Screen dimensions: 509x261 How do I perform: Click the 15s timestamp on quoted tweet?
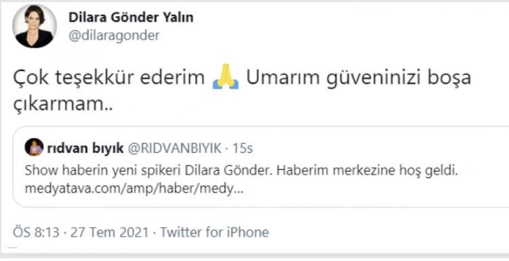point(243,148)
